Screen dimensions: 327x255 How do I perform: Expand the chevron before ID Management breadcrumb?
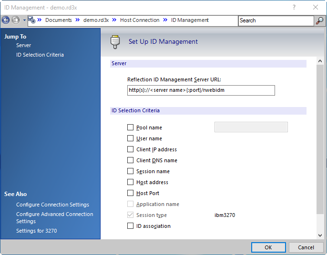click(165, 20)
